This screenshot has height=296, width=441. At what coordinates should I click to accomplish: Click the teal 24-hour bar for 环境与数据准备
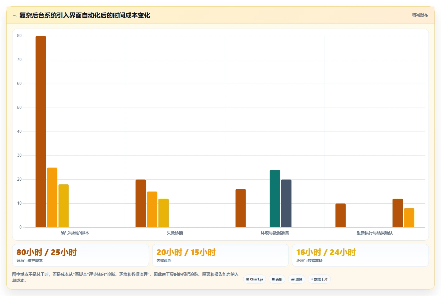[x=275, y=199]
